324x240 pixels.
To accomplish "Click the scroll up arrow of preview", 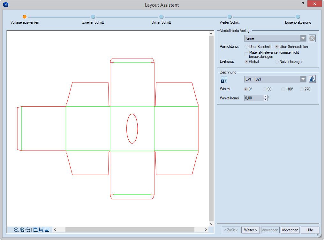I will (x=211, y=34).
